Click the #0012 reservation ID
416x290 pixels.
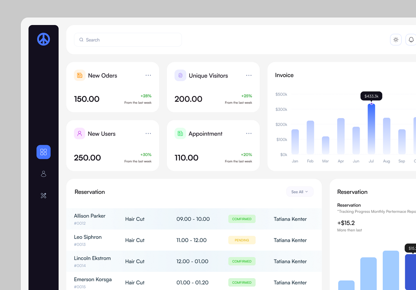[80, 223]
